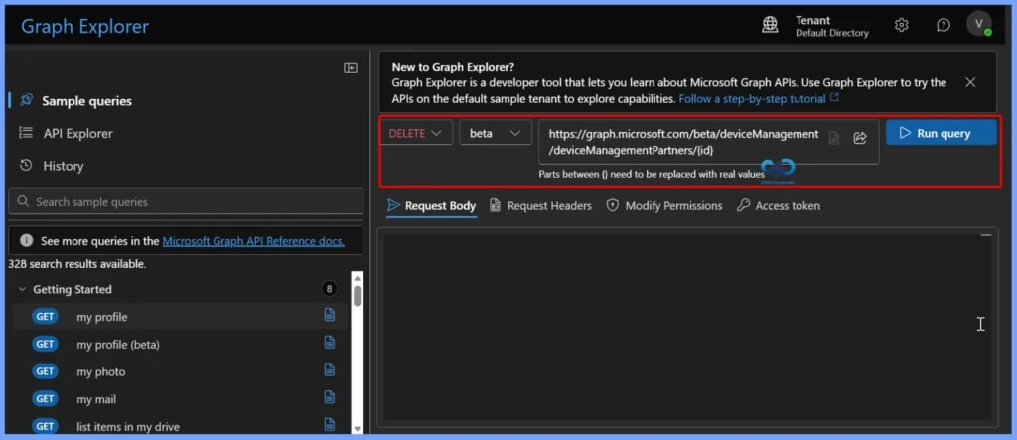Switch to the Request Body tab
1017x440 pixels.
431,205
